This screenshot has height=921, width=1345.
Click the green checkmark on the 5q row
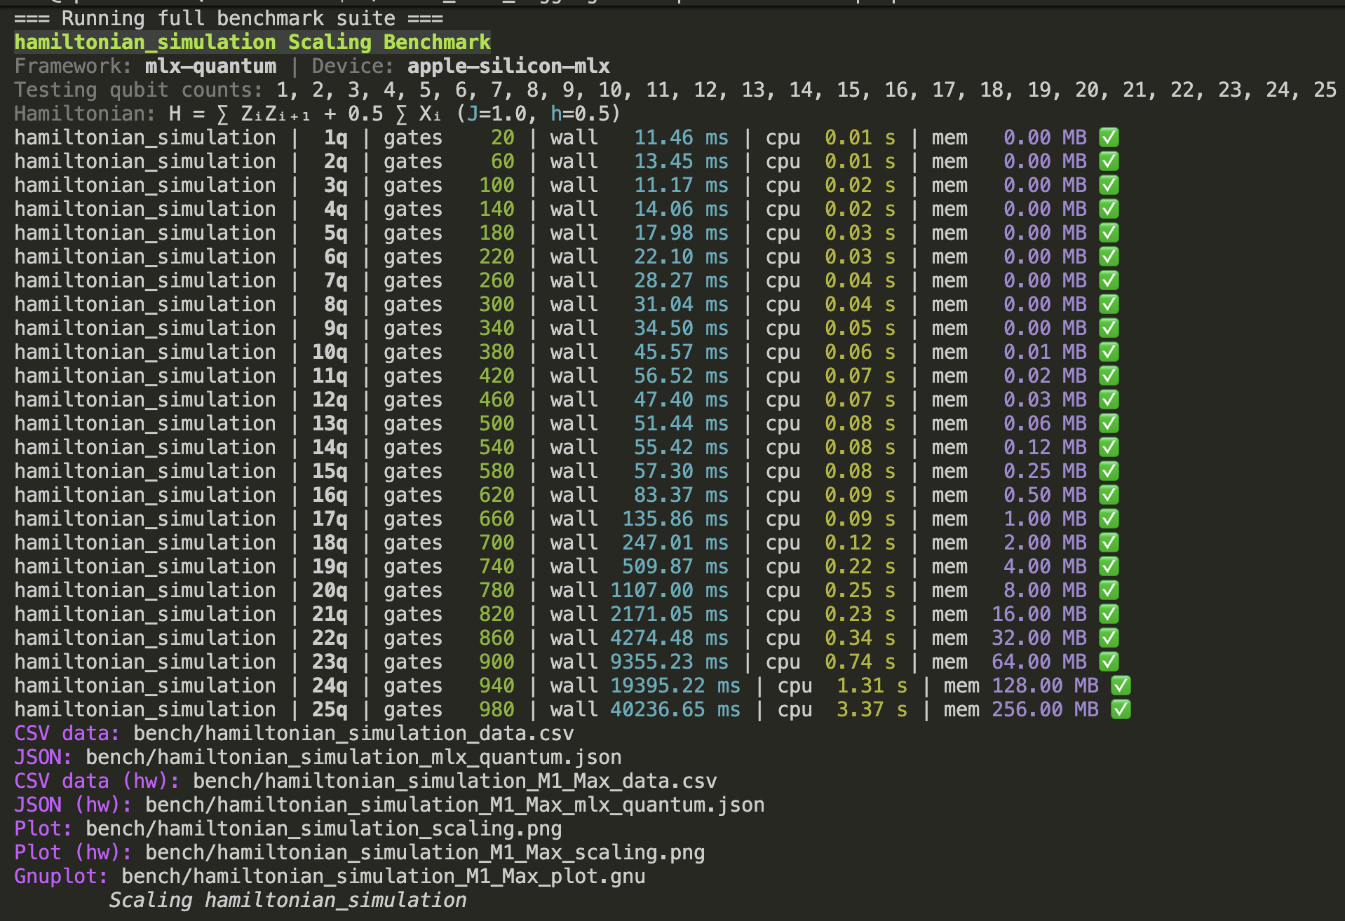click(1109, 233)
